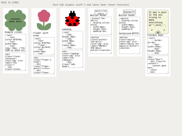Go back via 'back to index' link
Screen dimensions: 182x136
tap(10, 2)
